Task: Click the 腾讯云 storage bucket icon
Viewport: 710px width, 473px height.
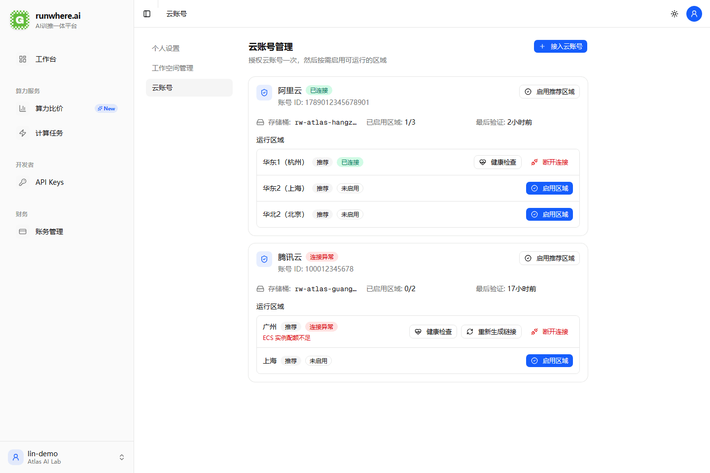Action: tap(260, 289)
